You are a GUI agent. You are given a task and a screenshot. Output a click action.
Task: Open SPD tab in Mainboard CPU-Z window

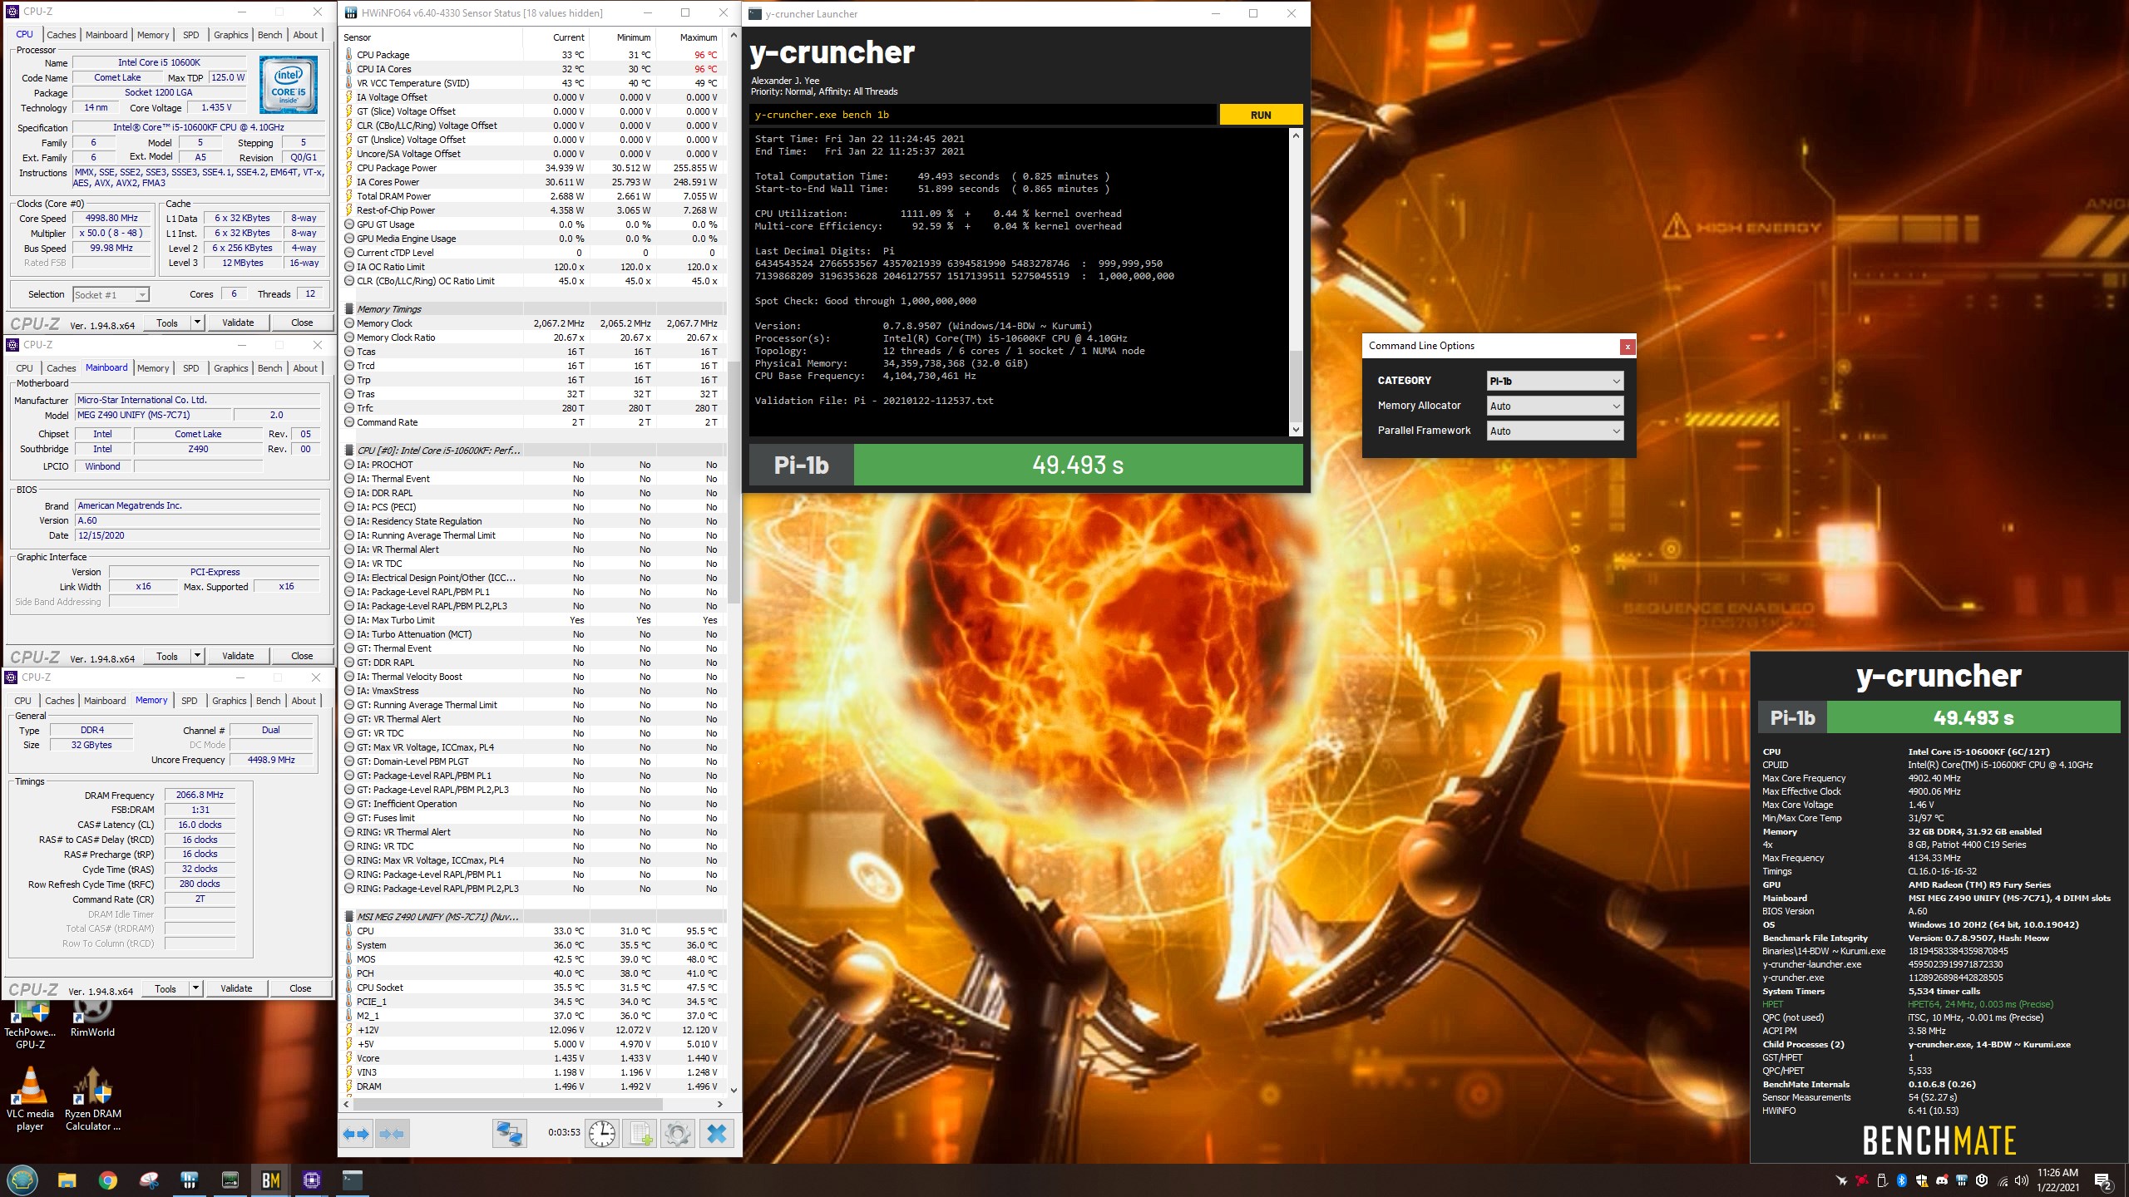[191, 368]
